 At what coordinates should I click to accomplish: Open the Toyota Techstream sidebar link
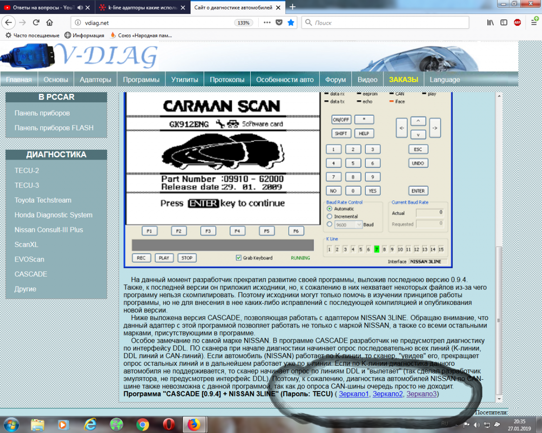[43, 200]
